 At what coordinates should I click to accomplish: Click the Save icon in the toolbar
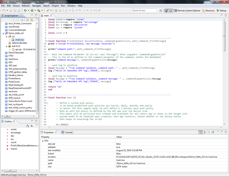pos(11,10)
